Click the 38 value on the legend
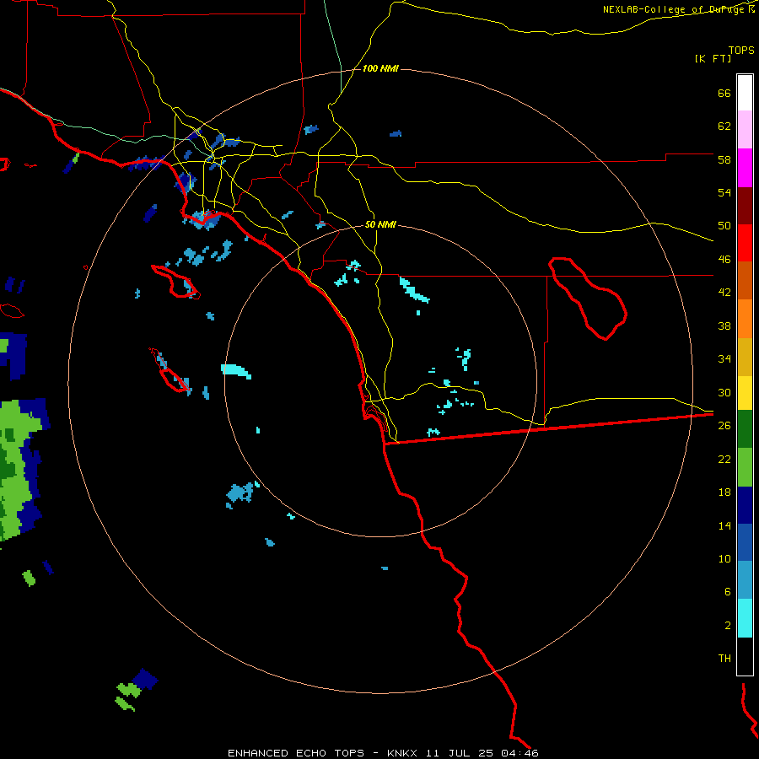 [x=724, y=326]
